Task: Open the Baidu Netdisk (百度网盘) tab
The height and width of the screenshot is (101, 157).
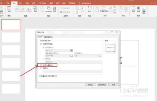Action: 72,3
